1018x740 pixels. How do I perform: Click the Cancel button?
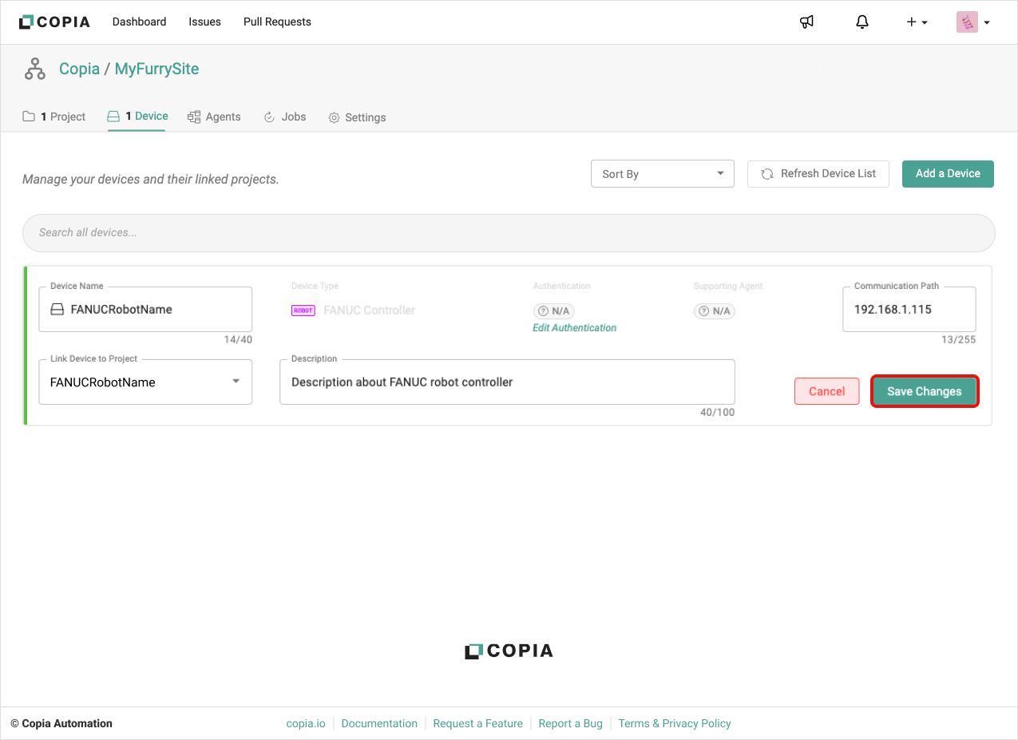point(826,391)
